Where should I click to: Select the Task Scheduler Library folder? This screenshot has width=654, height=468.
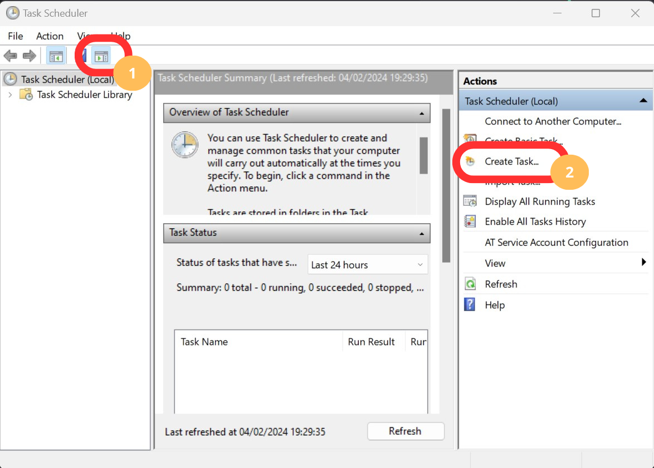pyautogui.click(x=84, y=95)
